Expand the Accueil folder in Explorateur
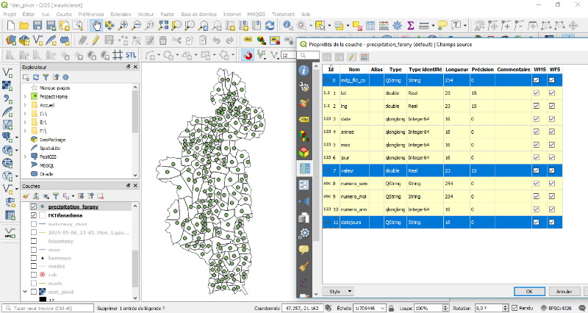 tap(25, 105)
